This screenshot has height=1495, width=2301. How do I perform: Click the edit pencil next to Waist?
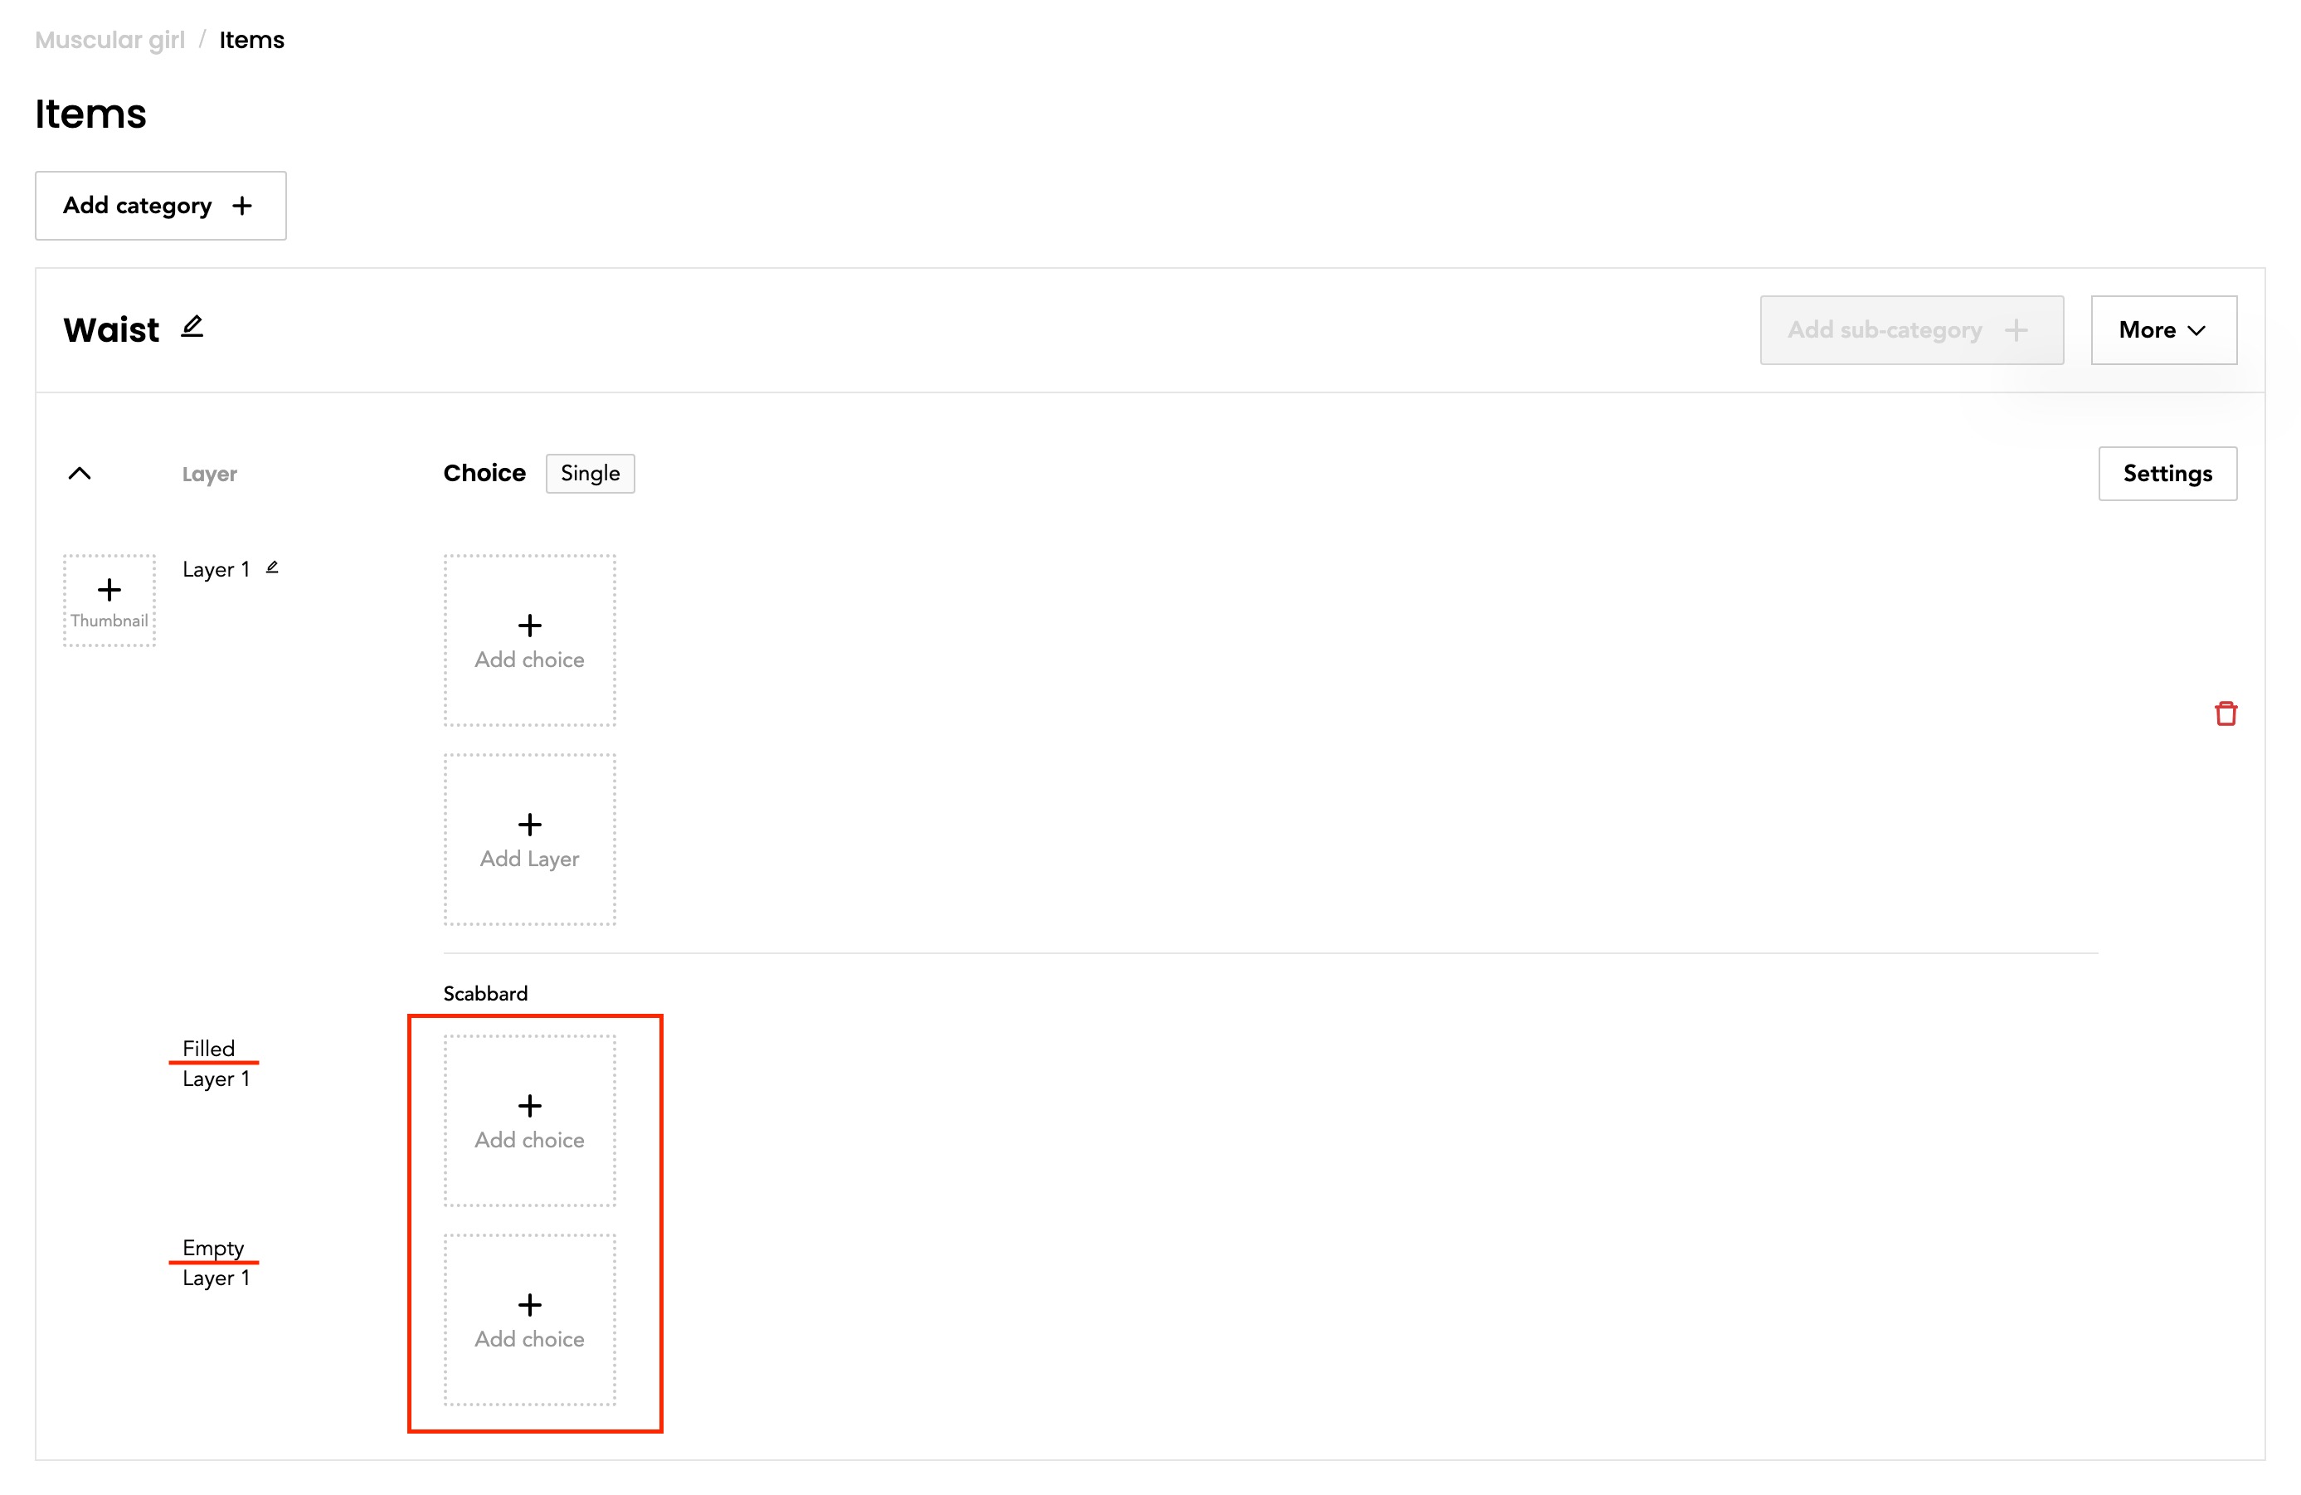pos(192,327)
